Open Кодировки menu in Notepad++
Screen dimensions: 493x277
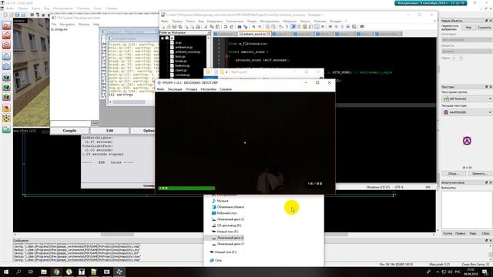point(215,21)
